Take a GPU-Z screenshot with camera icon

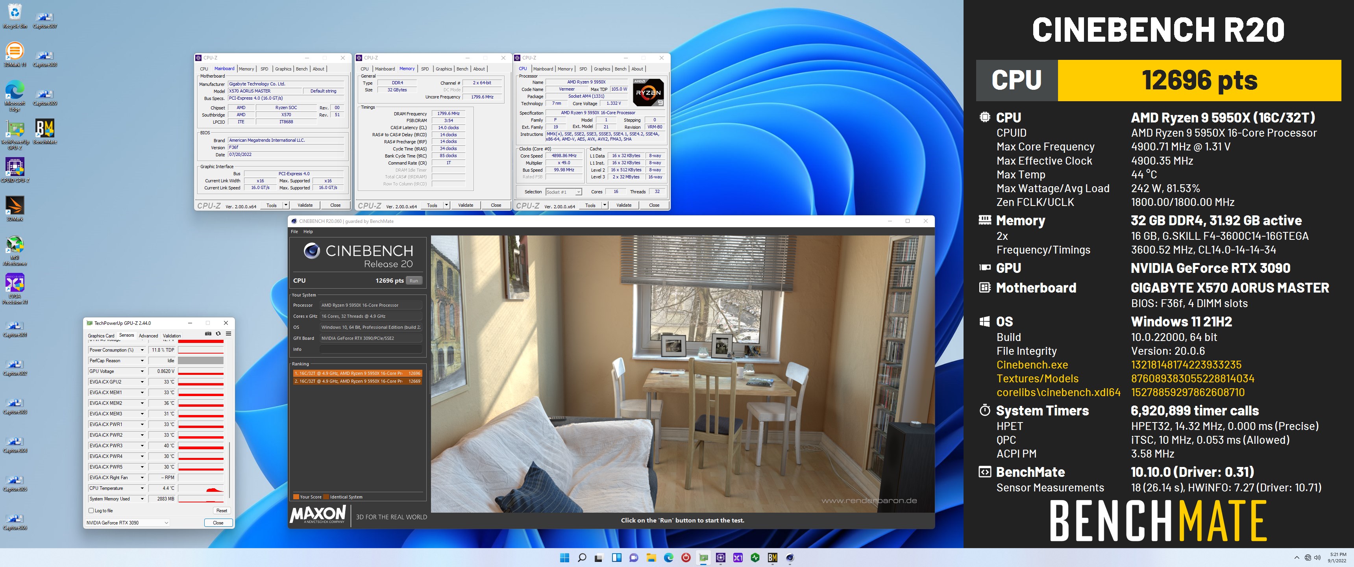208,334
